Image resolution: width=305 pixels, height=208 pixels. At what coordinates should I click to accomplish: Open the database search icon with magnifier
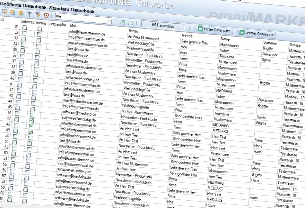(x=13, y=12)
